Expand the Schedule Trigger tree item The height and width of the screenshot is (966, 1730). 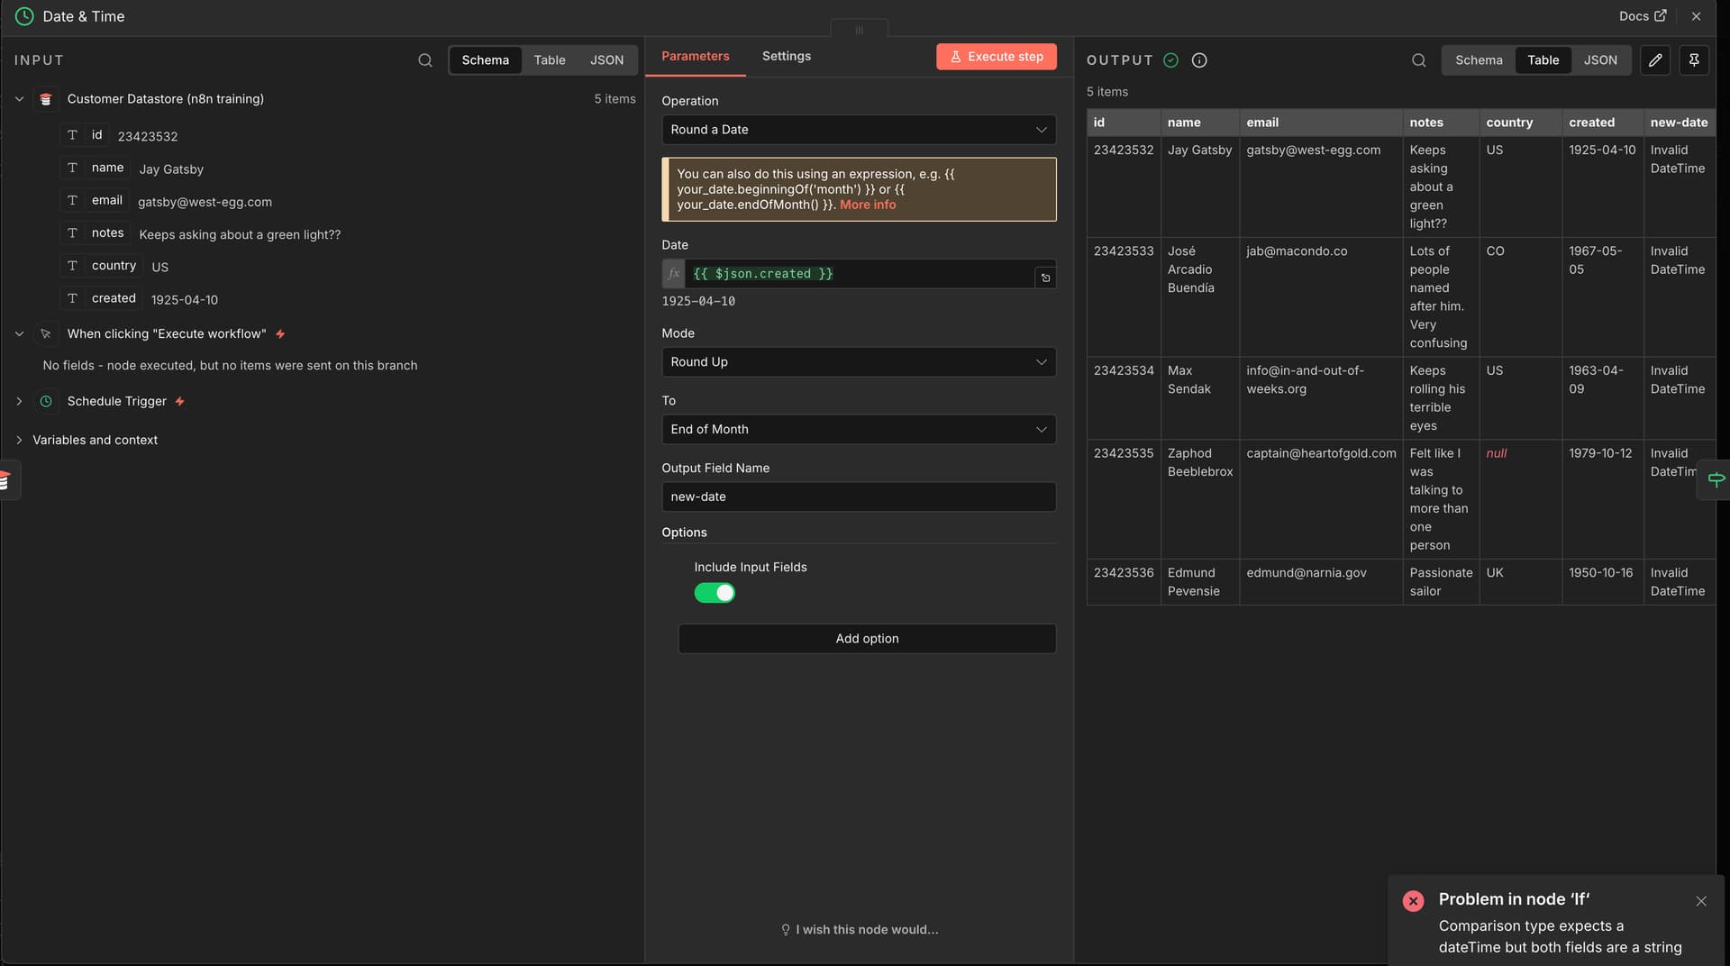(x=19, y=401)
